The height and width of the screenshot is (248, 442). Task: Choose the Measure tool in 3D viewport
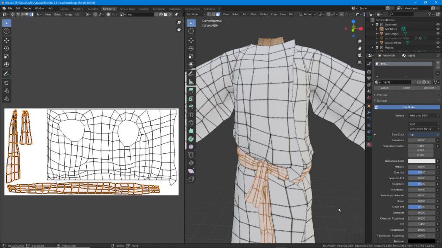point(191,81)
